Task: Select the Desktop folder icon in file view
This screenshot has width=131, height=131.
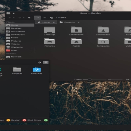Action: pyautogui.click(x=49, y=30)
